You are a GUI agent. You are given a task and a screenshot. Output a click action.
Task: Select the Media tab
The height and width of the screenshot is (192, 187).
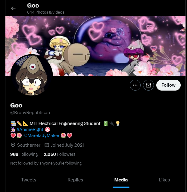tap(121, 180)
